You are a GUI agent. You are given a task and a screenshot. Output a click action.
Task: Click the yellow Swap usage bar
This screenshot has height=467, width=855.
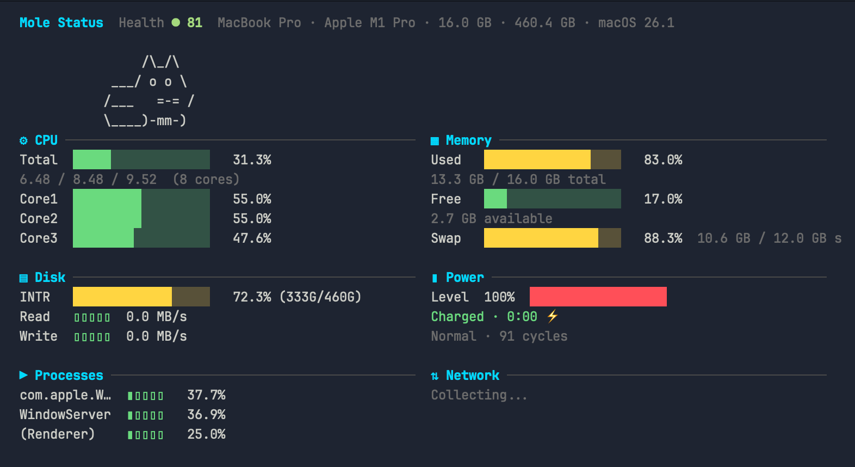552,238
